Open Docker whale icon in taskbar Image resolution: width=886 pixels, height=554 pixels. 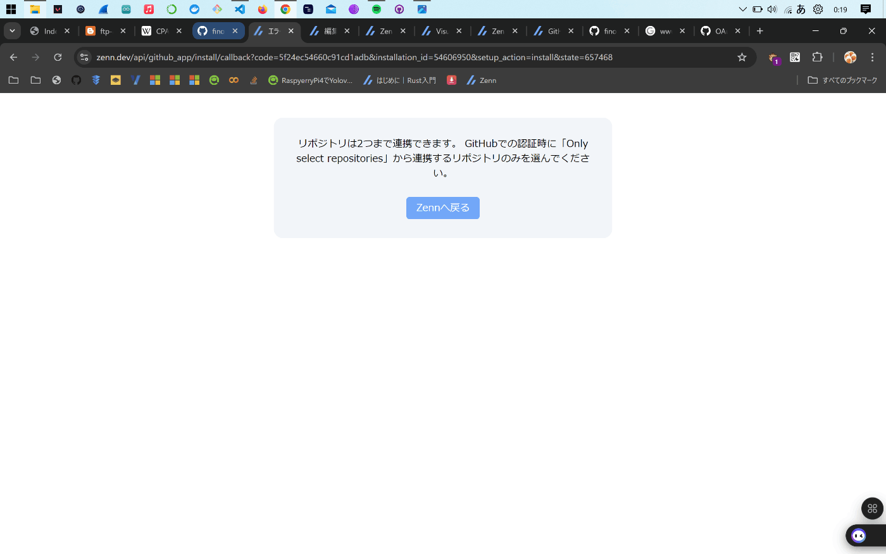pos(194,9)
